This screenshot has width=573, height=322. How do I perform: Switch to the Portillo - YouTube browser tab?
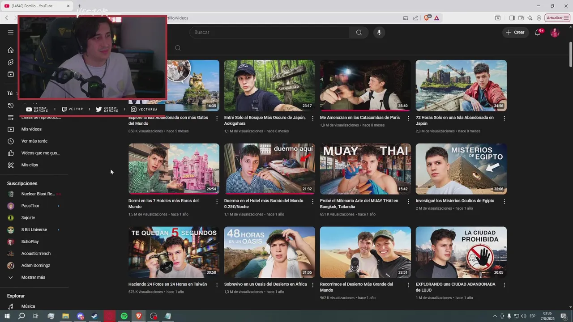pos(38,6)
